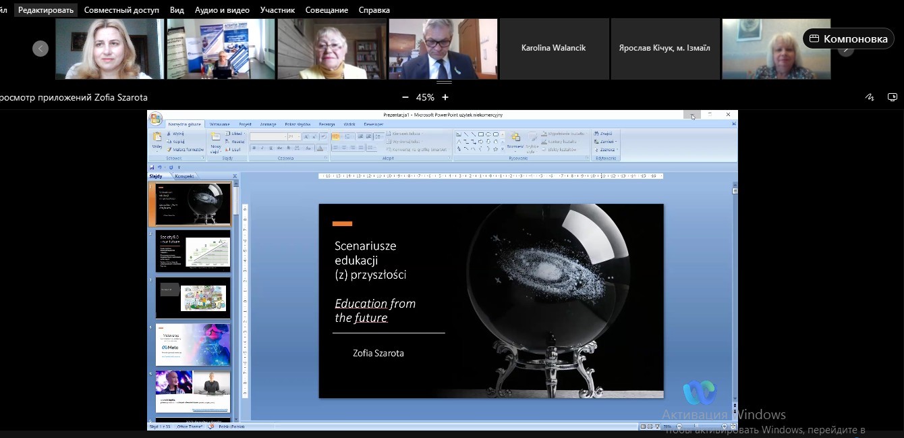This screenshot has width=904, height=438.
Task: Click the previous participants arrow
Action: 40,49
